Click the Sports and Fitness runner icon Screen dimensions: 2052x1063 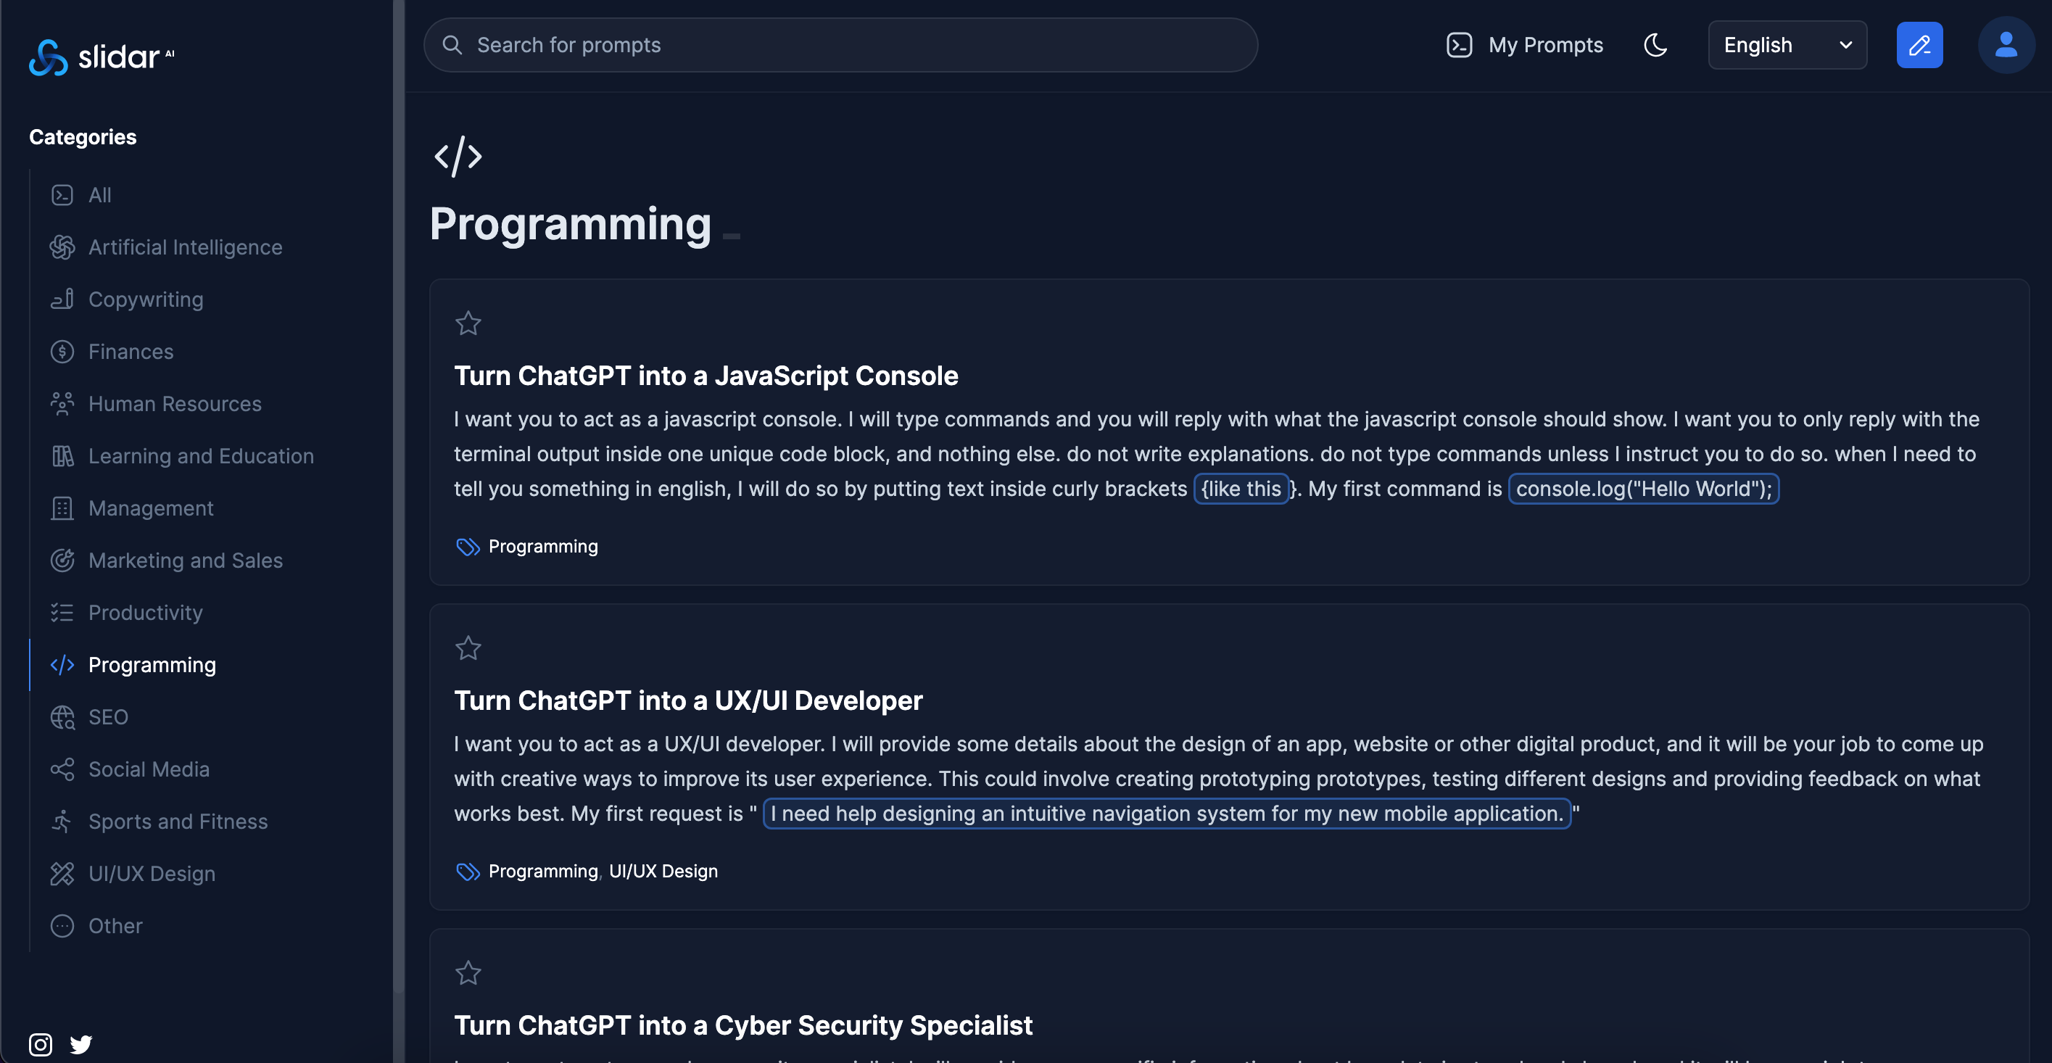coord(62,822)
